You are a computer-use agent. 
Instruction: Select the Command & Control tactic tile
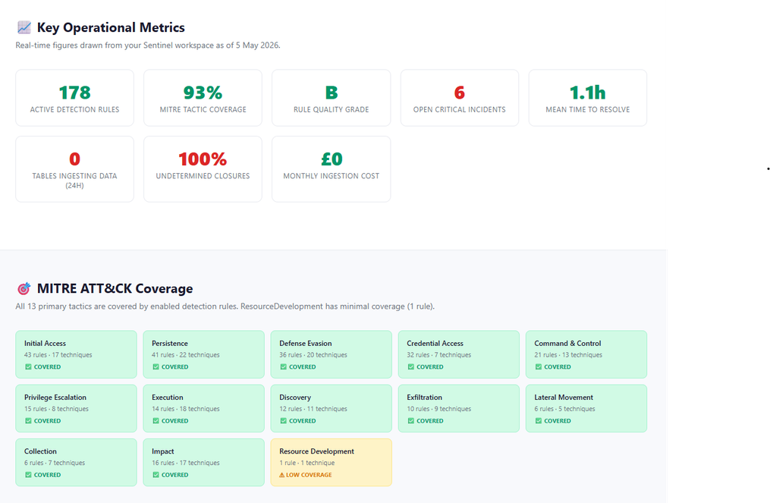pyautogui.click(x=586, y=354)
